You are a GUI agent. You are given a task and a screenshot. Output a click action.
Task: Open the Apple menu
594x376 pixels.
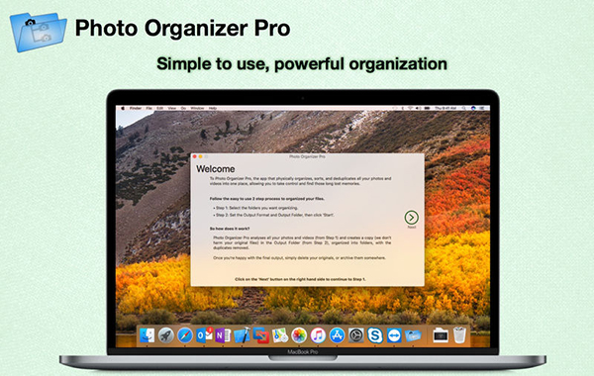[x=123, y=108]
